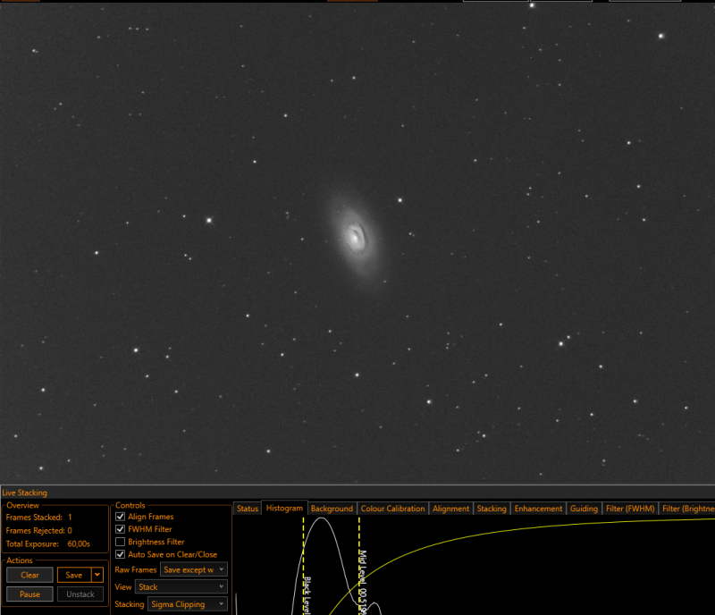Open the Raw Frames dropdown
The width and height of the screenshot is (715, 615).
coord(194,569)
